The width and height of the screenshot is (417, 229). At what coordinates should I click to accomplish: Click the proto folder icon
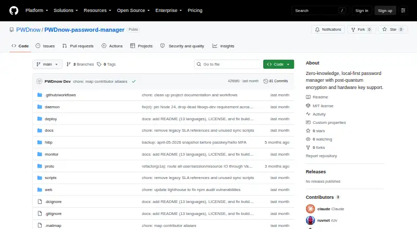(x=40, y=167)
